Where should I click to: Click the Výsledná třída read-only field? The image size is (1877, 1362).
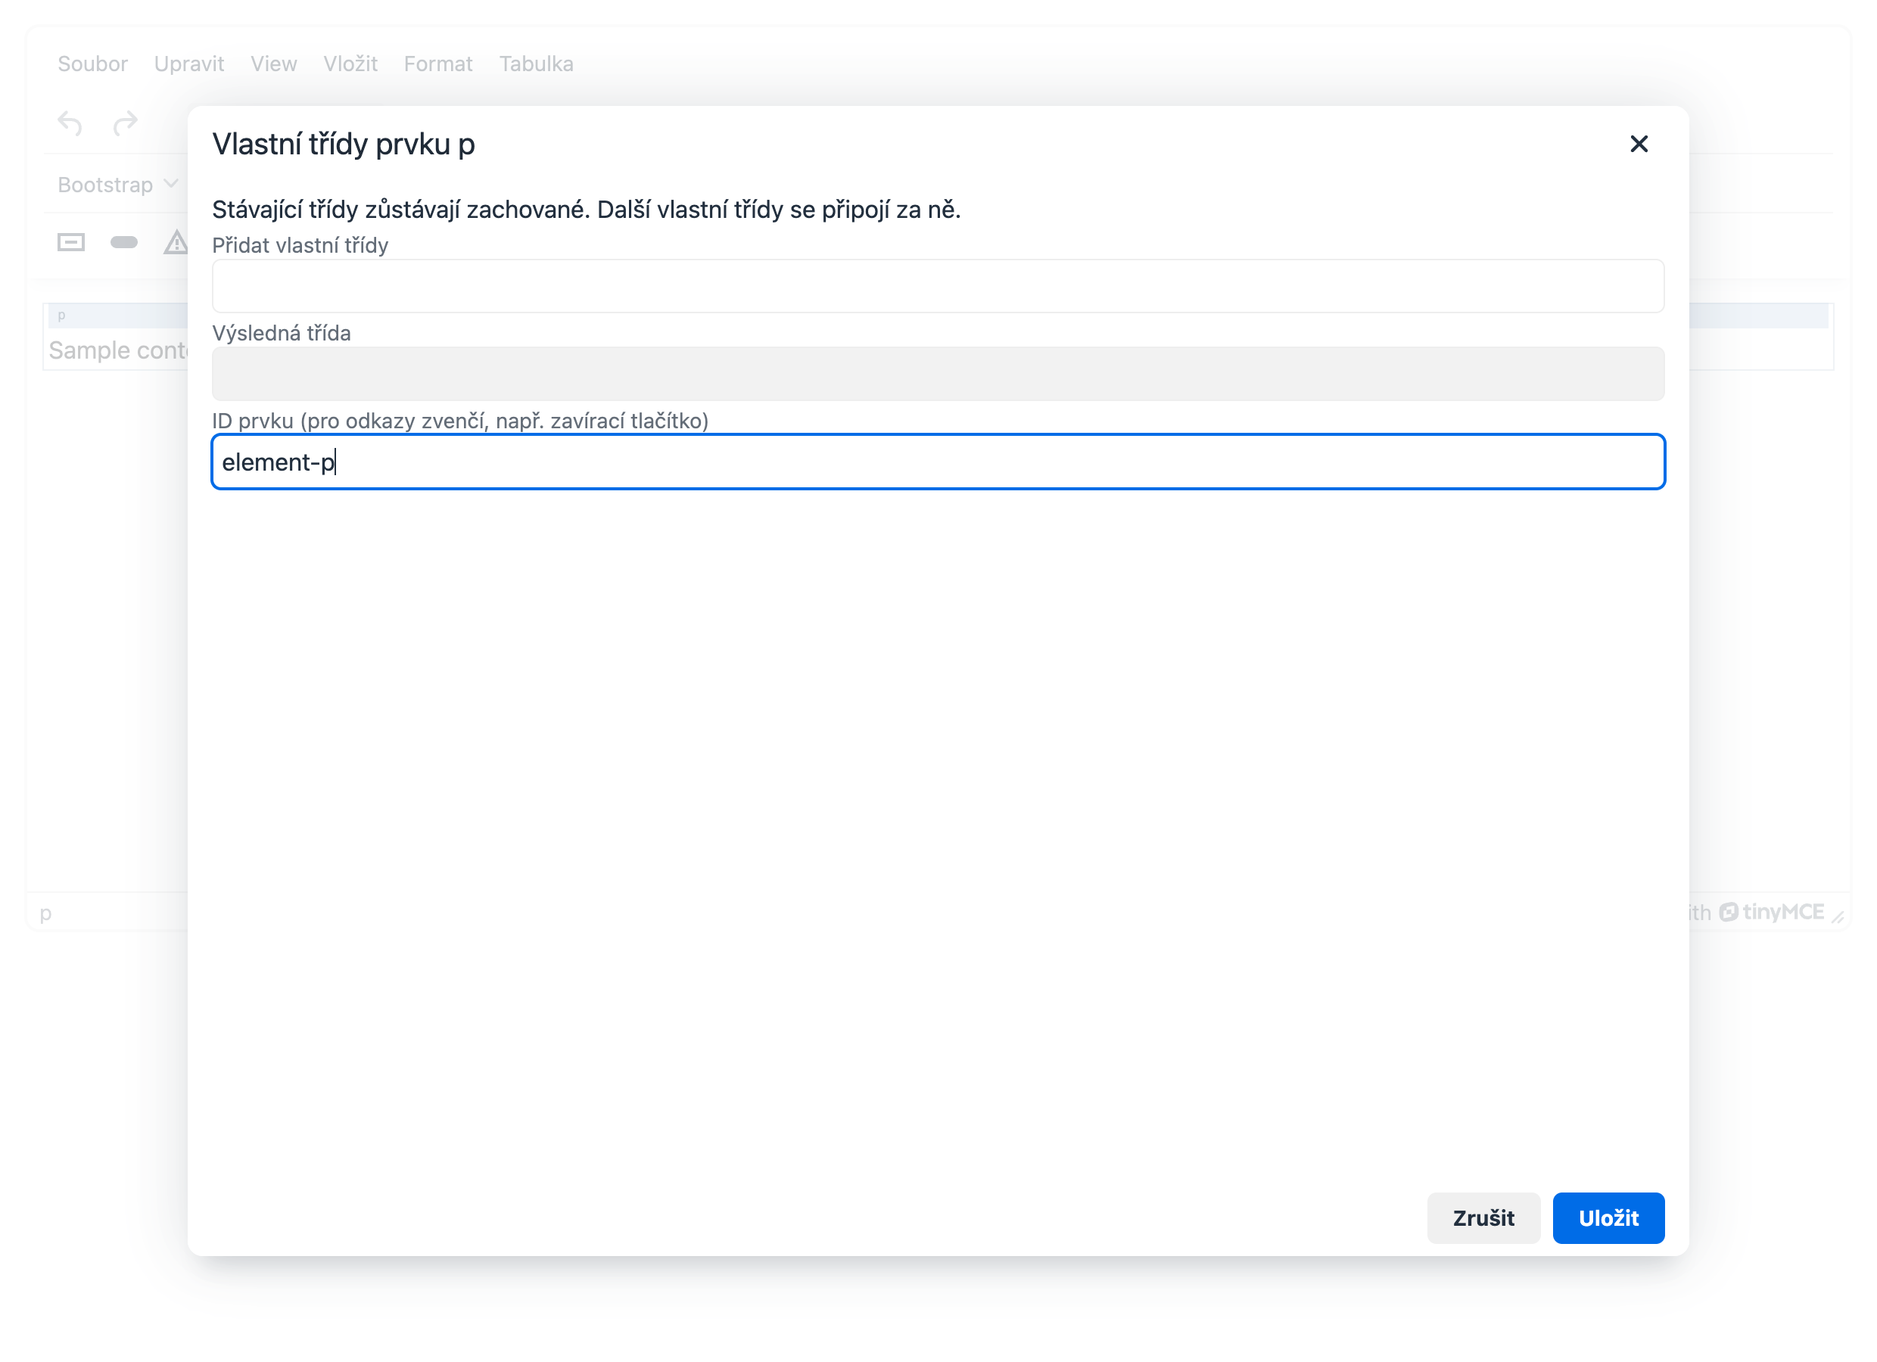coord(938,374)
